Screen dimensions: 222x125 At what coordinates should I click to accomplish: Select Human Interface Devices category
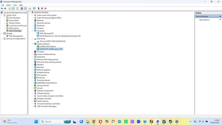(x=46, y=54)
